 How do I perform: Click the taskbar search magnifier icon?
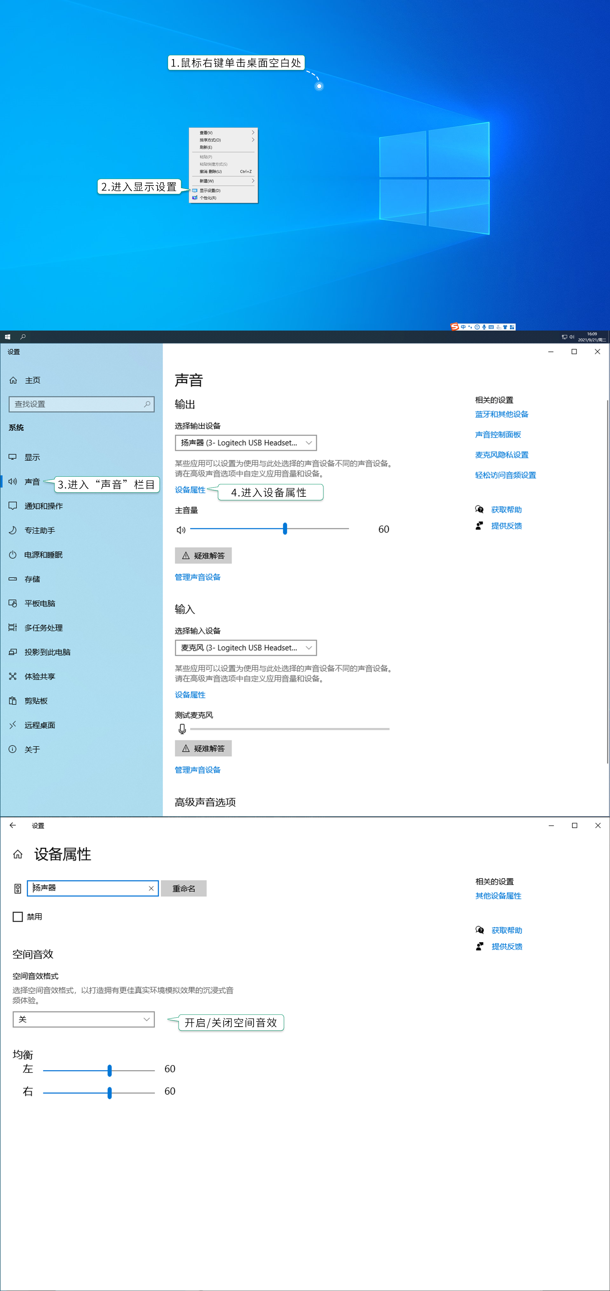pyautogui.click(x=23, y=337)
